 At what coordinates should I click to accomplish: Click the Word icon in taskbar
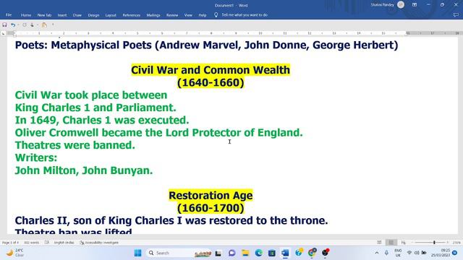285,253
